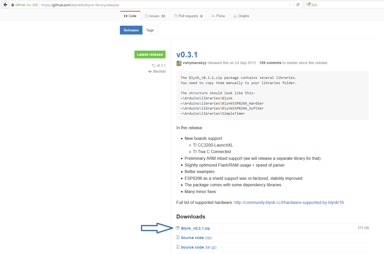Open the v0.3.1 tag link in sidebar
The width and height of the screenshot is (384, 254).
click(159, 65)
